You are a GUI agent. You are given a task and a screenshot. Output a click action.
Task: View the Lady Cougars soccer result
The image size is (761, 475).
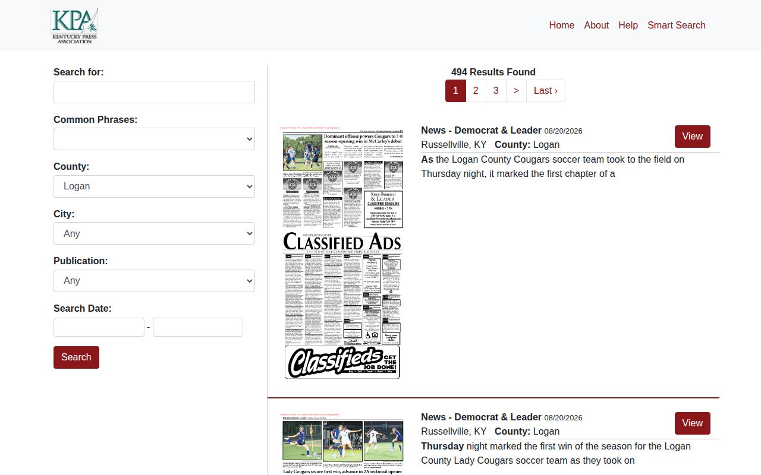tap(692, 423)
